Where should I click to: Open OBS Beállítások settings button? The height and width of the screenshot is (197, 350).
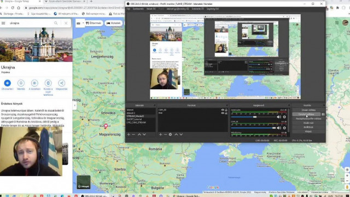pos(308,127)
